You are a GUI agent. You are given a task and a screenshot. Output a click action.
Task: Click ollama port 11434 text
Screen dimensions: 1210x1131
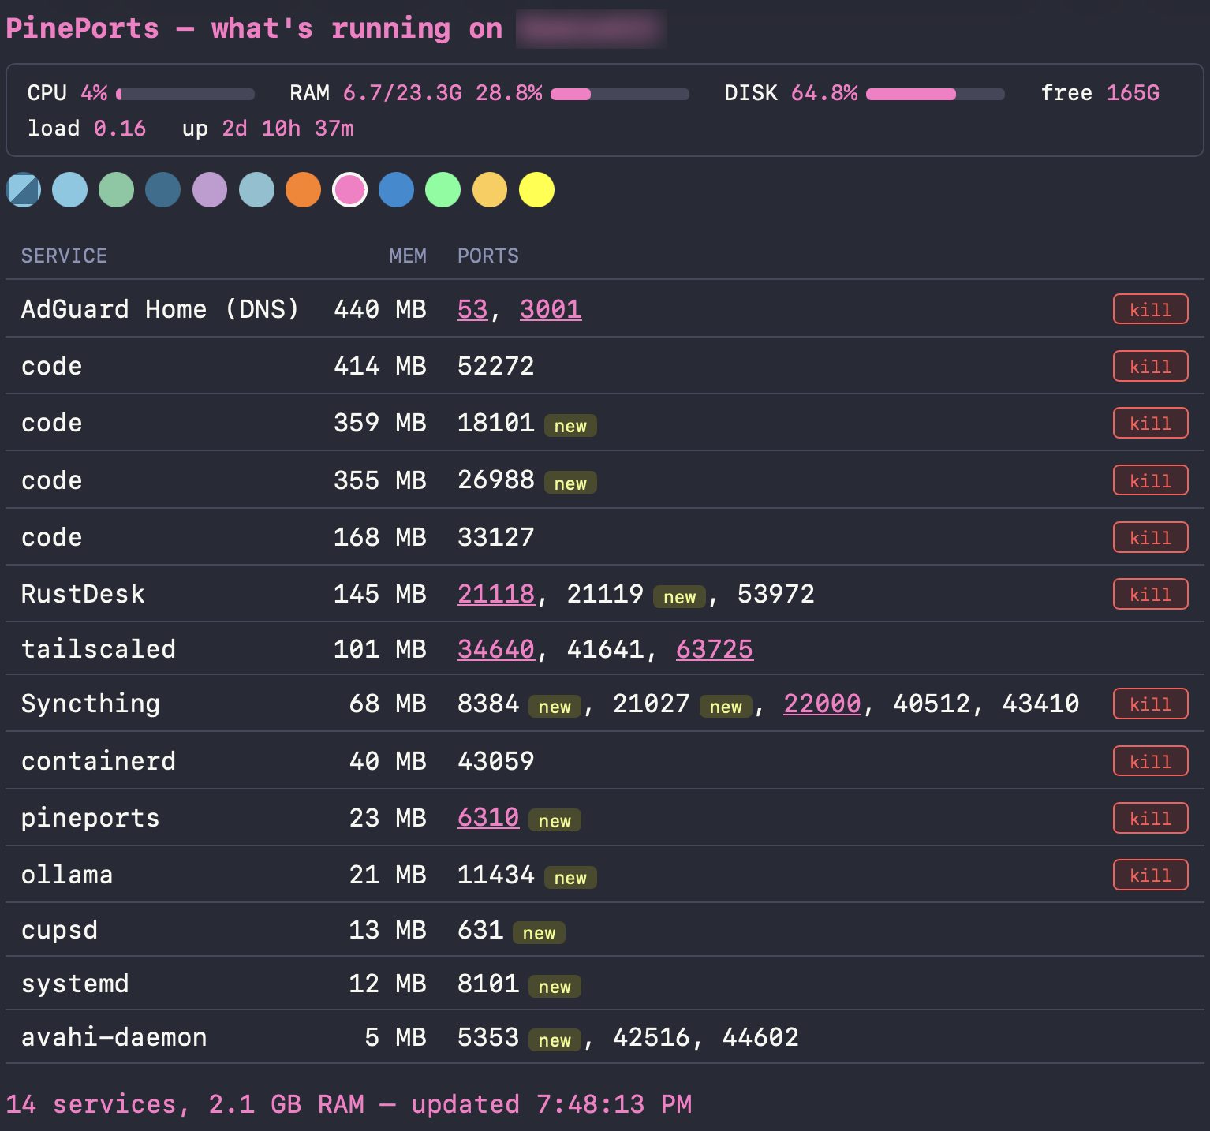(x=496, y=875)
